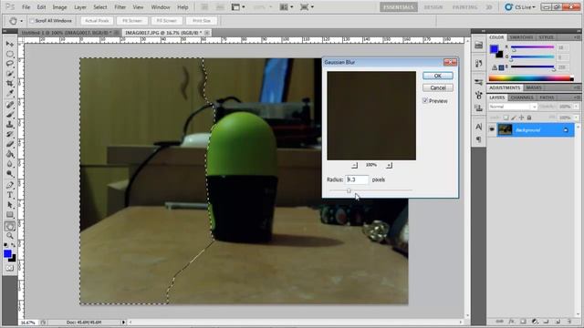Toggle lock position in Layers panel
584x328 pixels.
point(521,118)
